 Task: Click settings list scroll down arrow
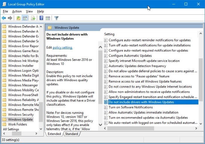(201, 124)
